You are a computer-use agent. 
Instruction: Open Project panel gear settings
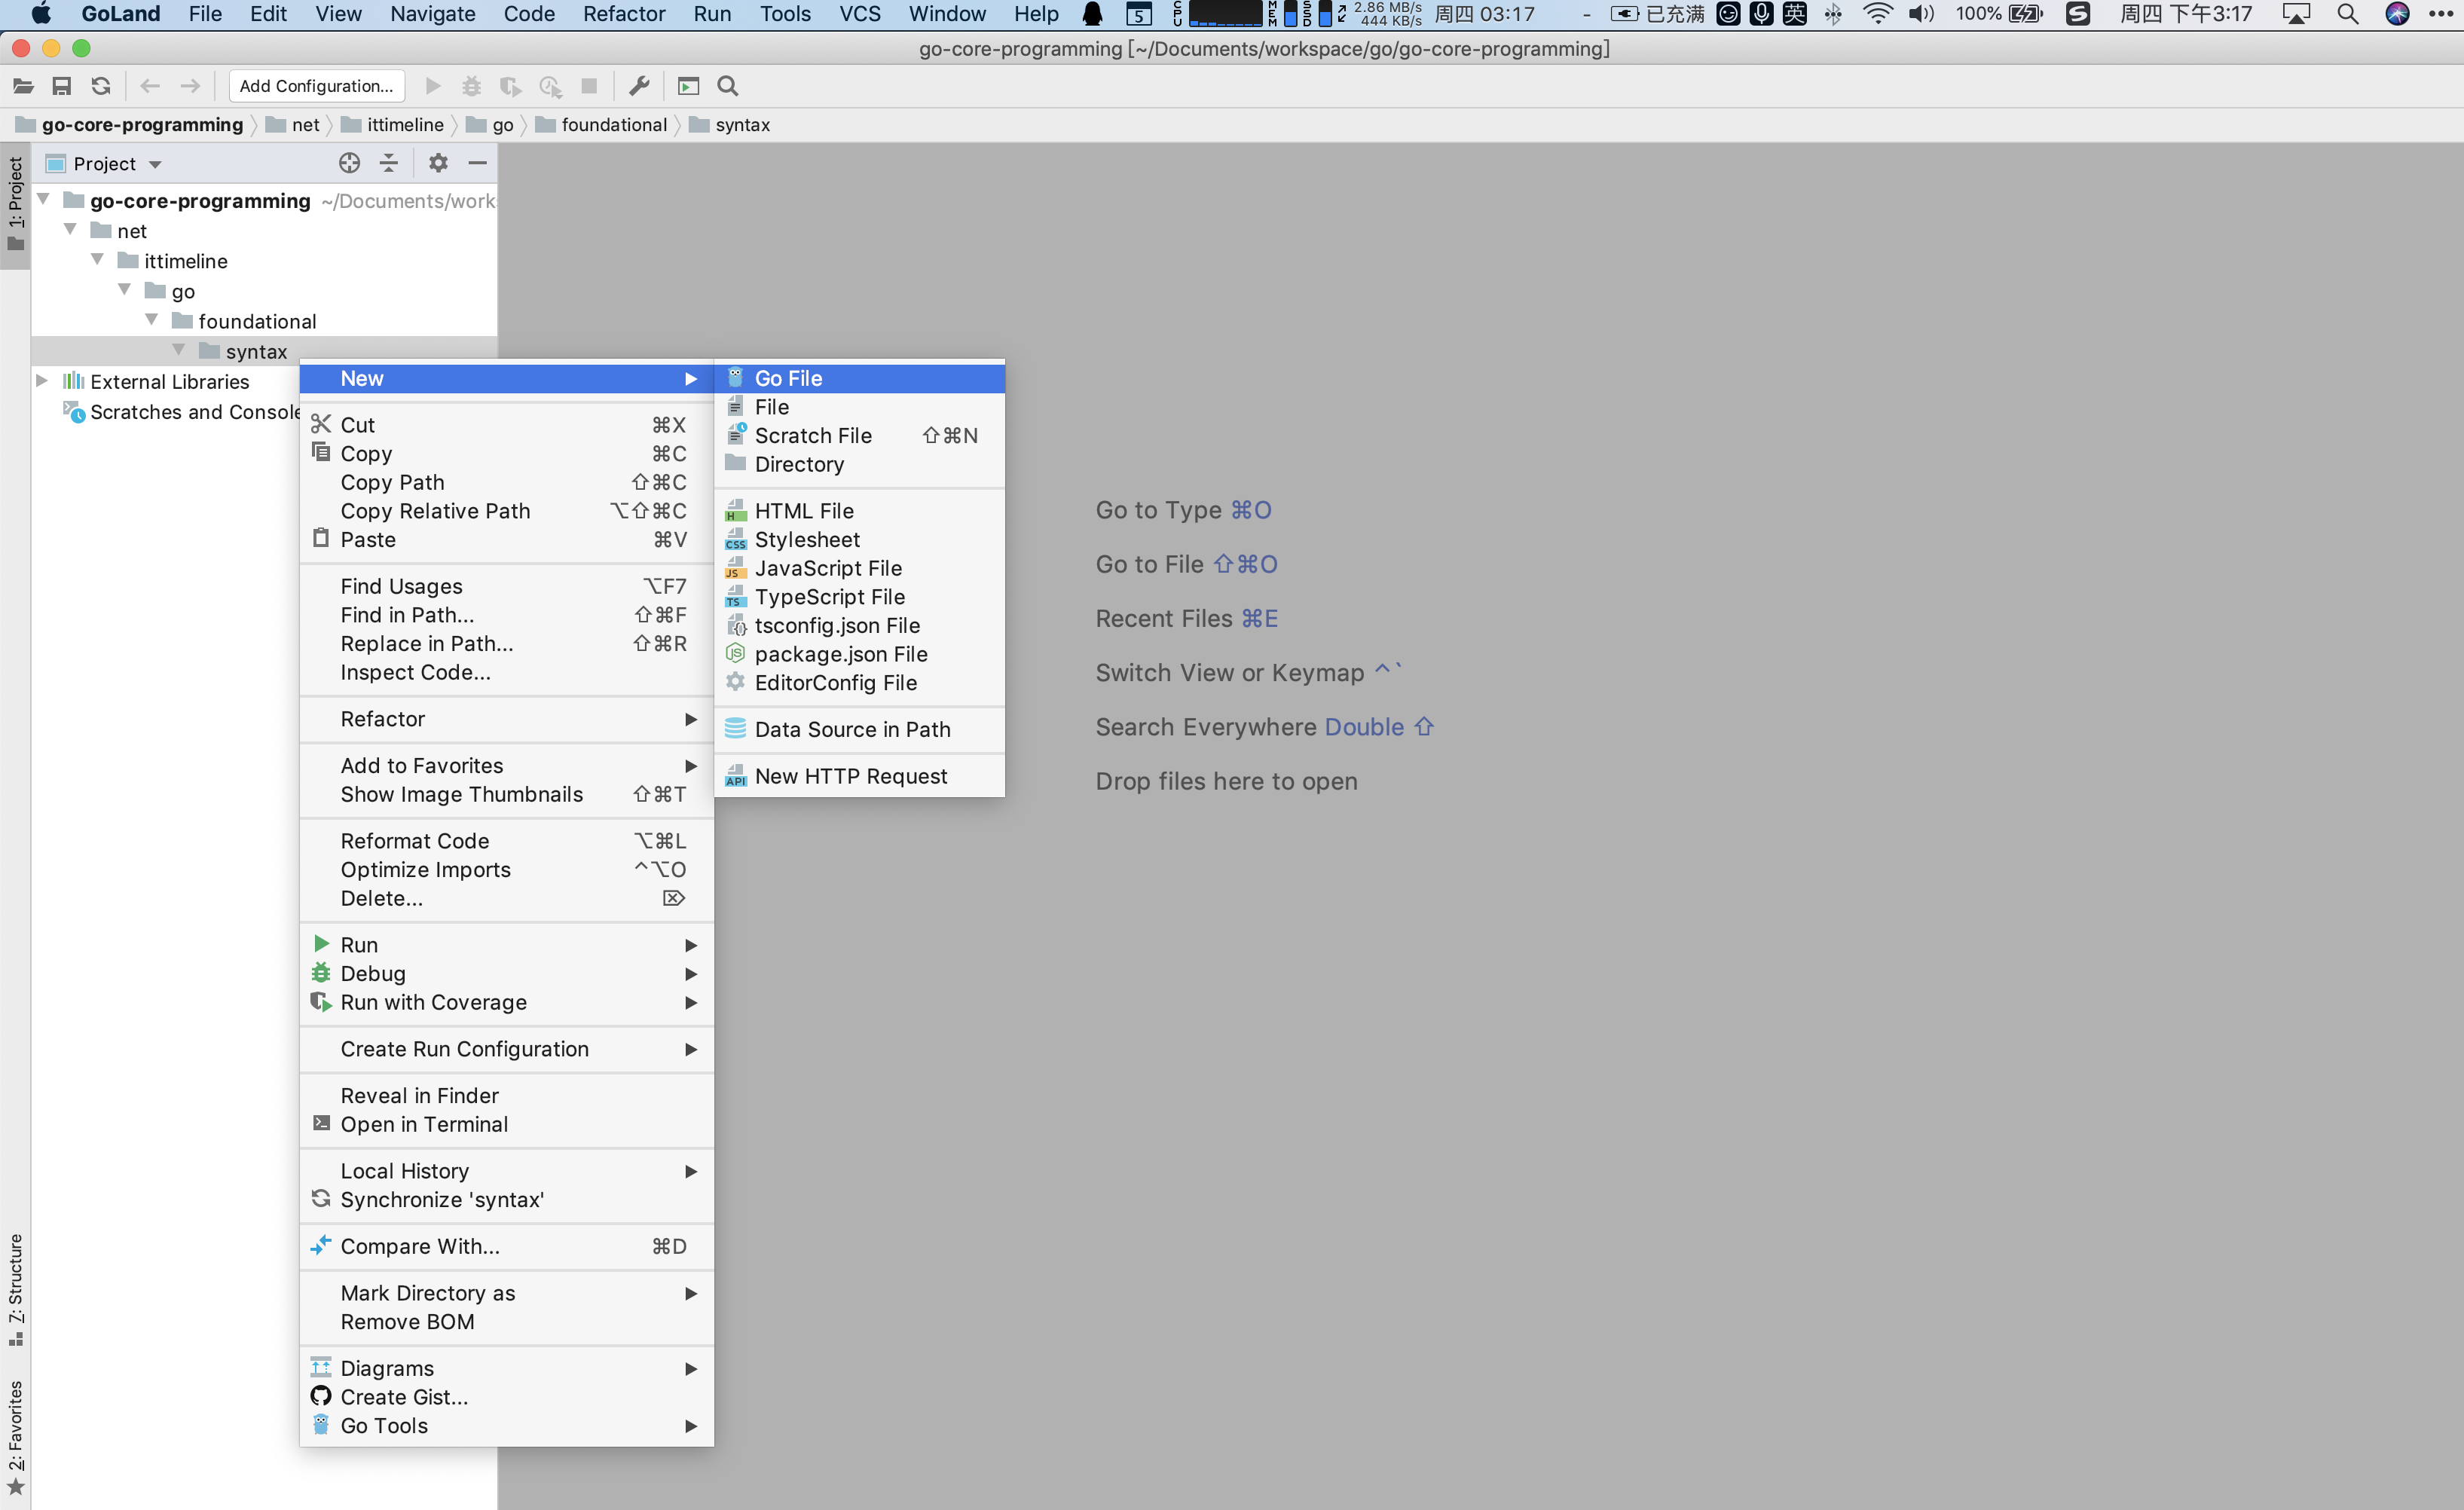click(x=438, y=163)
